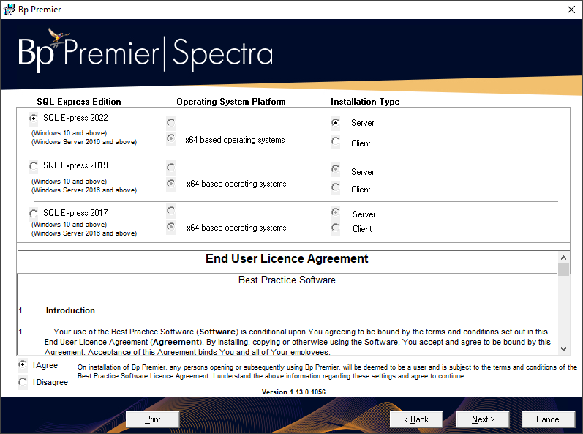Select Client installation for SQL Express 2017

coord(335,227)
